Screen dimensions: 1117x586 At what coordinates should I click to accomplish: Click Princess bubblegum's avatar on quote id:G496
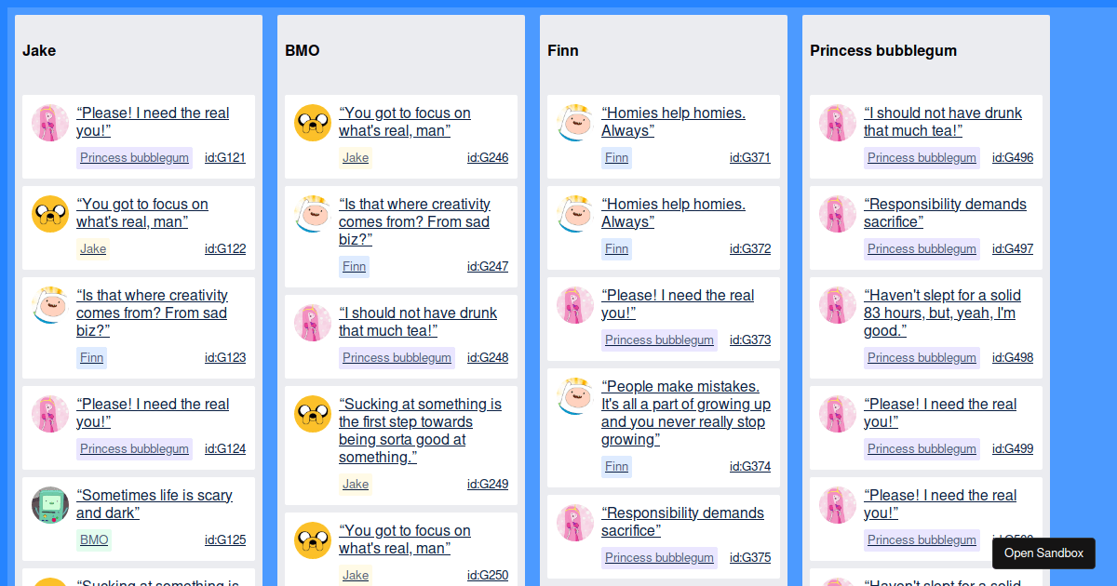[x=838, y=122]
